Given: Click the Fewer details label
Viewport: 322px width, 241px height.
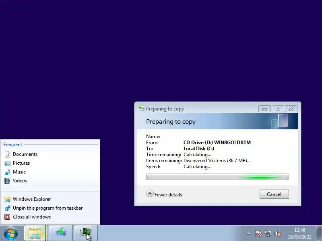Looking at the screenshot, I should (168, 195).
